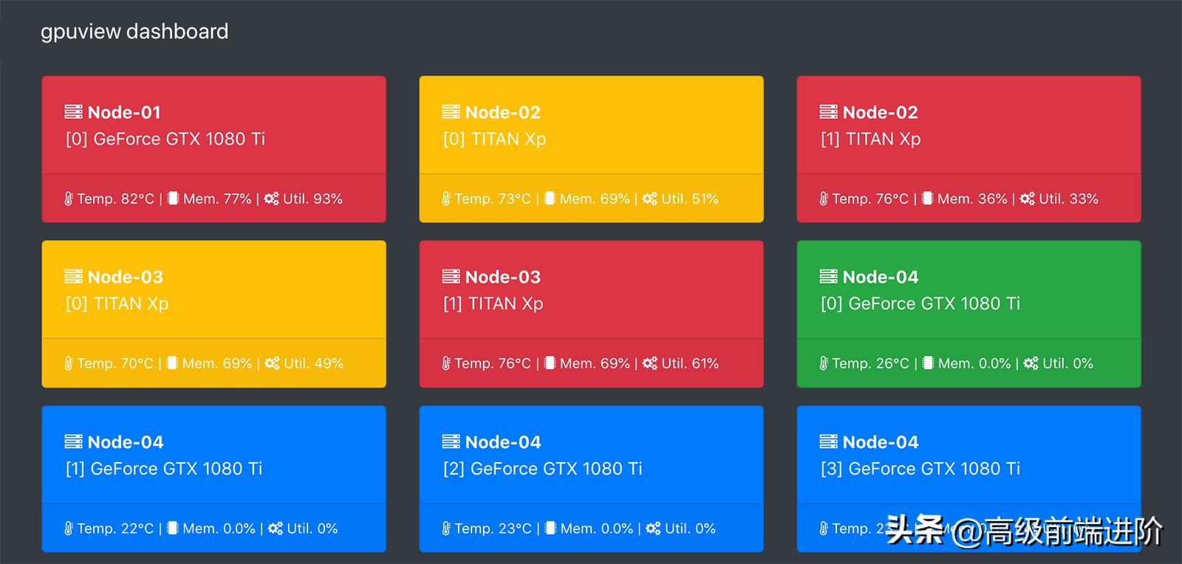Click the thermometer icon next to Temp. 26°C
The height and width of the screenshot is (564, 1182).
point(824,363)
